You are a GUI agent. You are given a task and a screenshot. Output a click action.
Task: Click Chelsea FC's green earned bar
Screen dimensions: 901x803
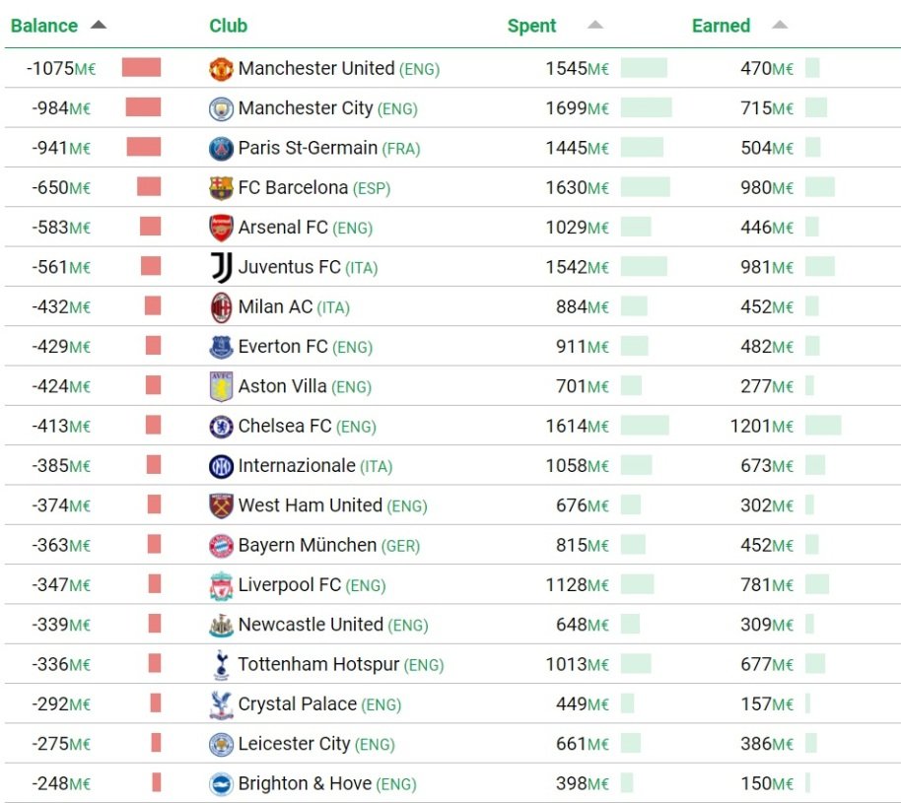[x=823, y=427]
